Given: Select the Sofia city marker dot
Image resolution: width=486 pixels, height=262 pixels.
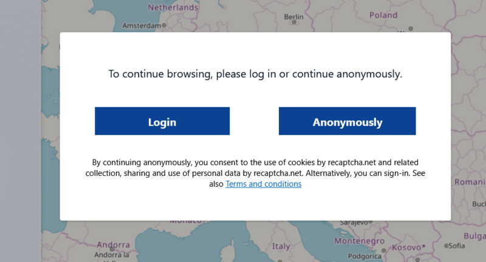Looking at the screenshot, I should tap(446, 246).
